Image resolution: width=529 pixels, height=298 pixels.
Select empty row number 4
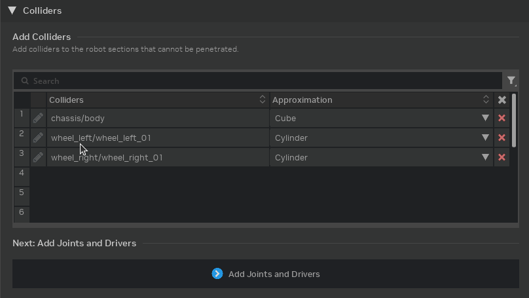22,174
